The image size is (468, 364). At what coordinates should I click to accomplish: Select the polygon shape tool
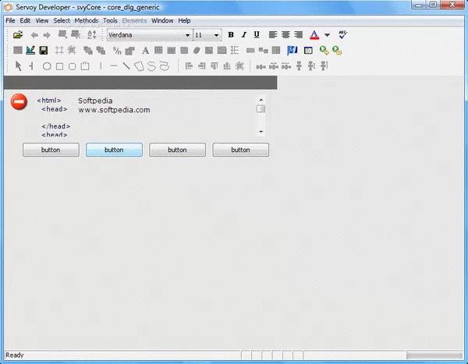(139, 66)
